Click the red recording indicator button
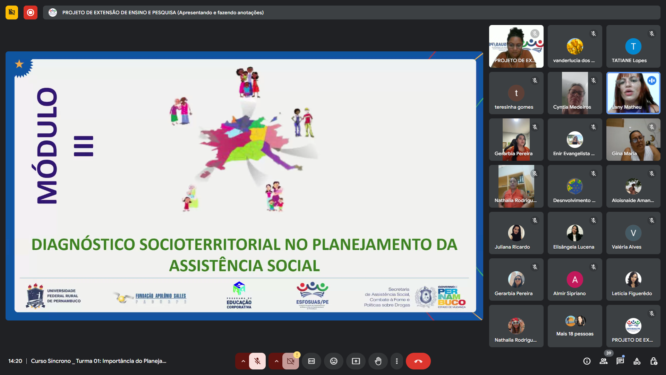666x375 pixels. tap(31, 12)
